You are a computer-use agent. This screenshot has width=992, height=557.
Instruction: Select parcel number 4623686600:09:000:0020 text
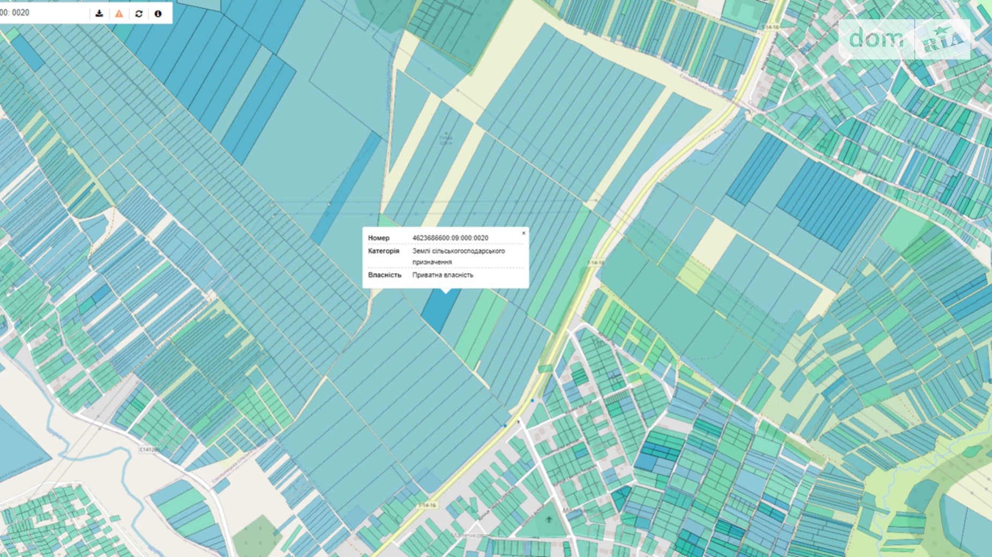tap(450, 238)
